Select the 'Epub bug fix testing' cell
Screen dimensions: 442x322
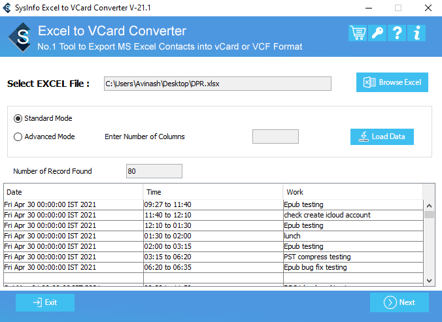click(353, 267)
